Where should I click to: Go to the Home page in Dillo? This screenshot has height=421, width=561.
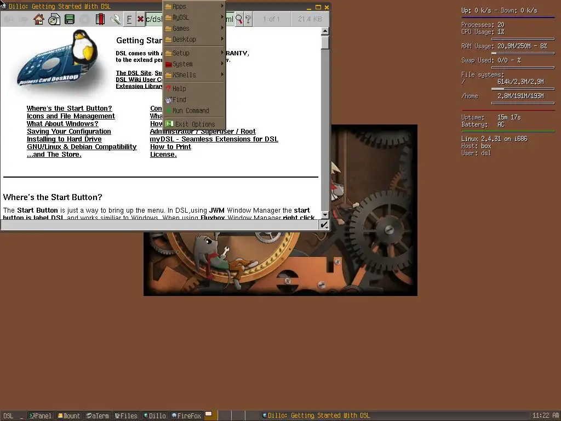[x=39, y=19]
